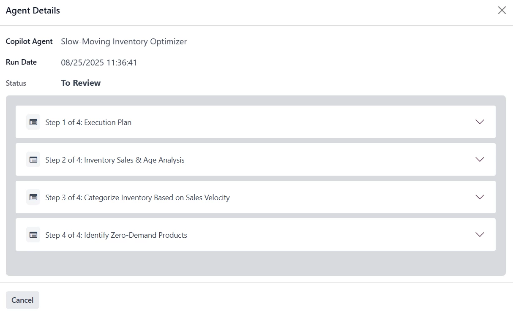Expand Step 3 Sales Velocity chevron
The image size is (513, 315).
[480, 197]
